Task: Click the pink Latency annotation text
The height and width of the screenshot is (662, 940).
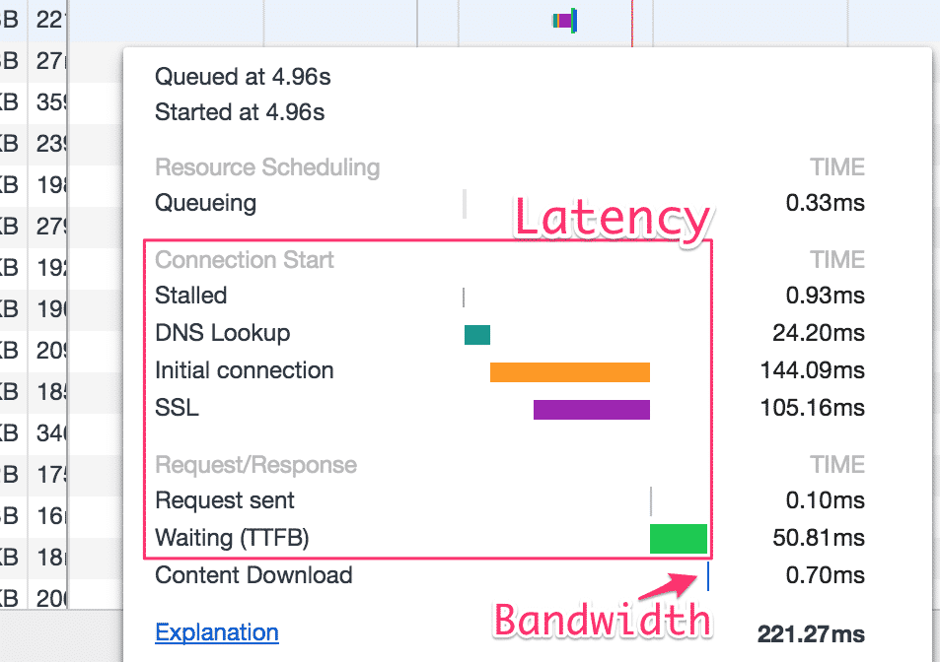Action: pos(612,217)
